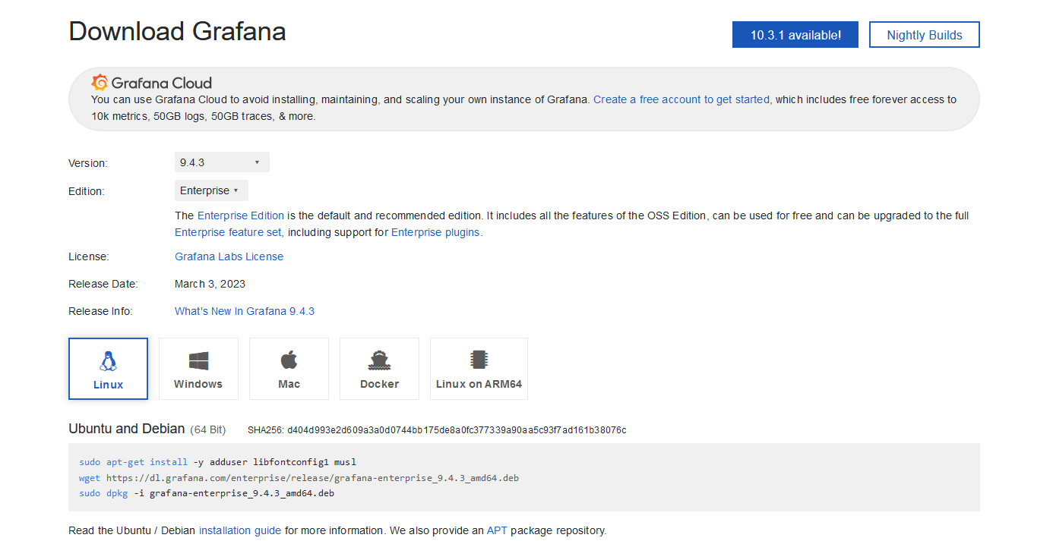Select the Docker whale icon

pyautogui.click(x=379, y=360)
